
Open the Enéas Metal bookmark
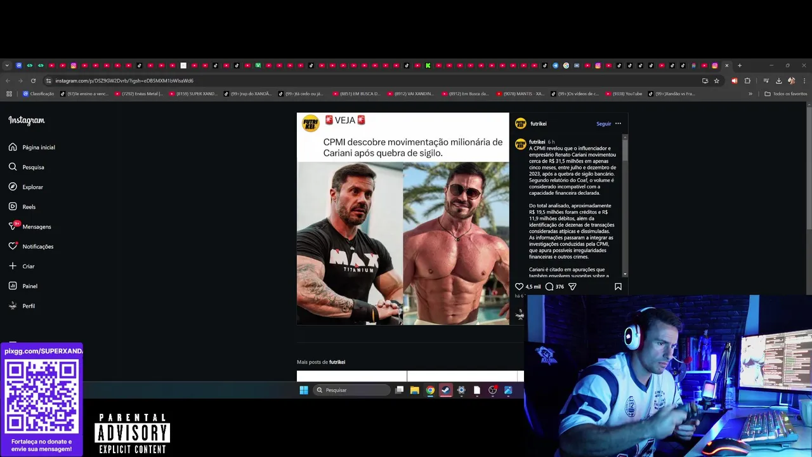click(138, 94)
